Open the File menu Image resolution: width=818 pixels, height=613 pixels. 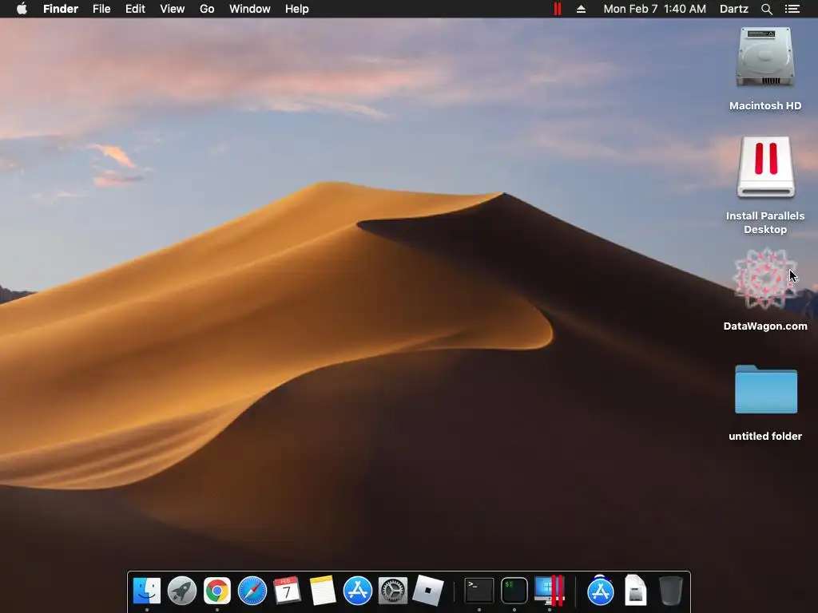point(101,9)
